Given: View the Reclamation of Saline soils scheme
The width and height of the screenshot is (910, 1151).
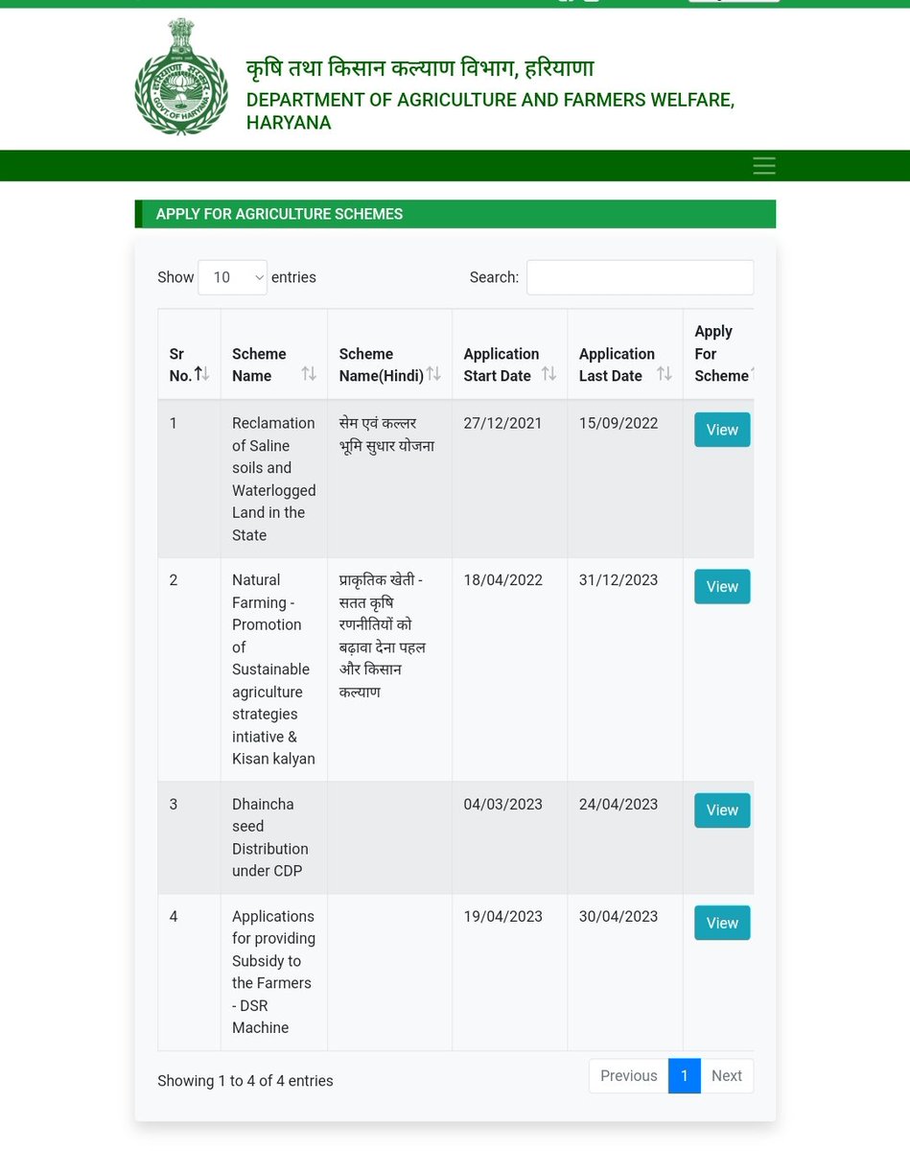Looking at the screenshot, I should (x=722, y=430).
